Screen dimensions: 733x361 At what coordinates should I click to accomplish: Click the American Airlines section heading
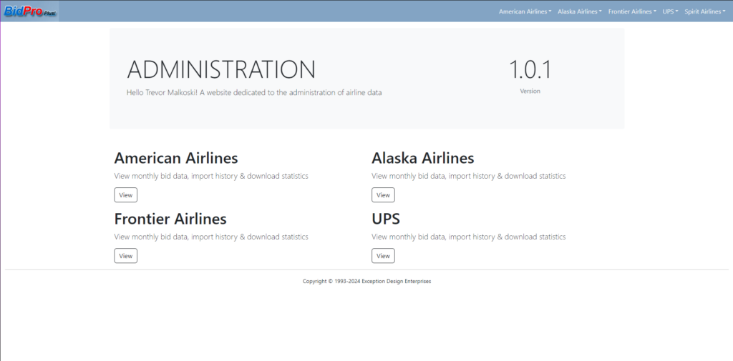click(176, 158)
